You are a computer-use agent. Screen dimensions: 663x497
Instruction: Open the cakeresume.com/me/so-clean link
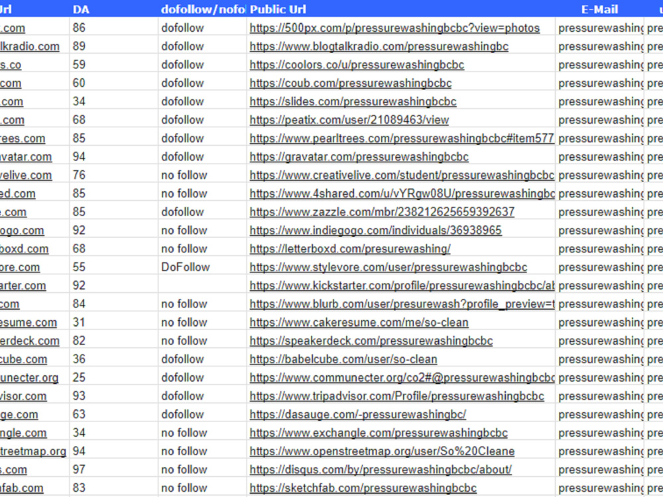(359, 323)
